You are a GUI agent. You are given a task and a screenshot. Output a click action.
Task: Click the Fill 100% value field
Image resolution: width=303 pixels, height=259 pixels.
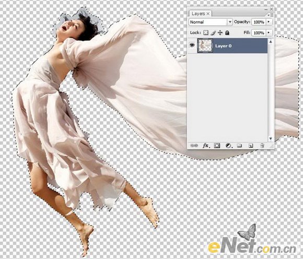(x=259, y=33)
